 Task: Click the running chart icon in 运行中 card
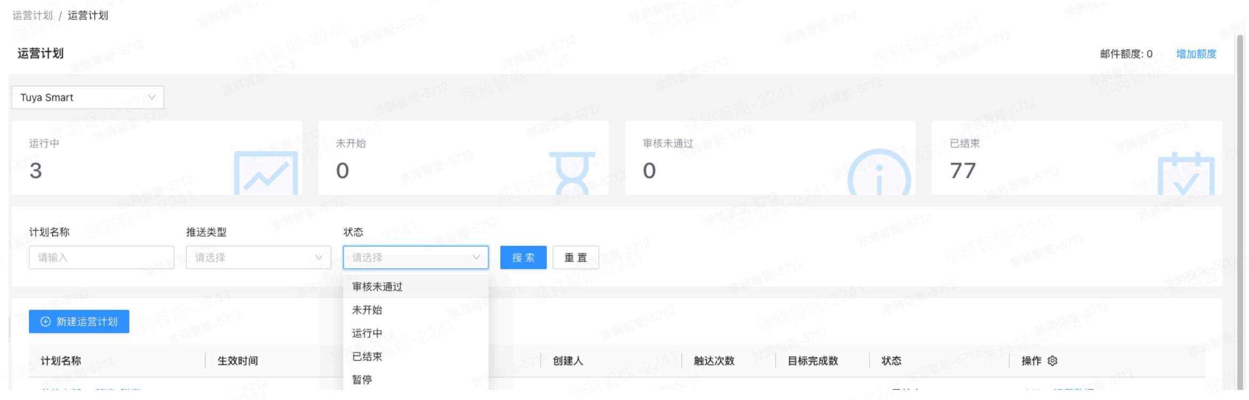(x=266, y=173)
